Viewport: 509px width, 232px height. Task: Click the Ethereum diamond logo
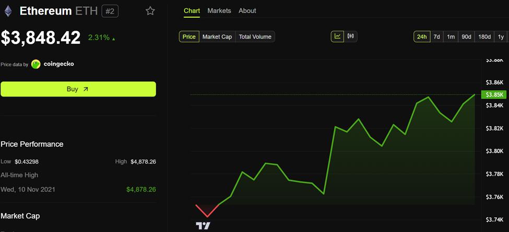pos(8,11)
